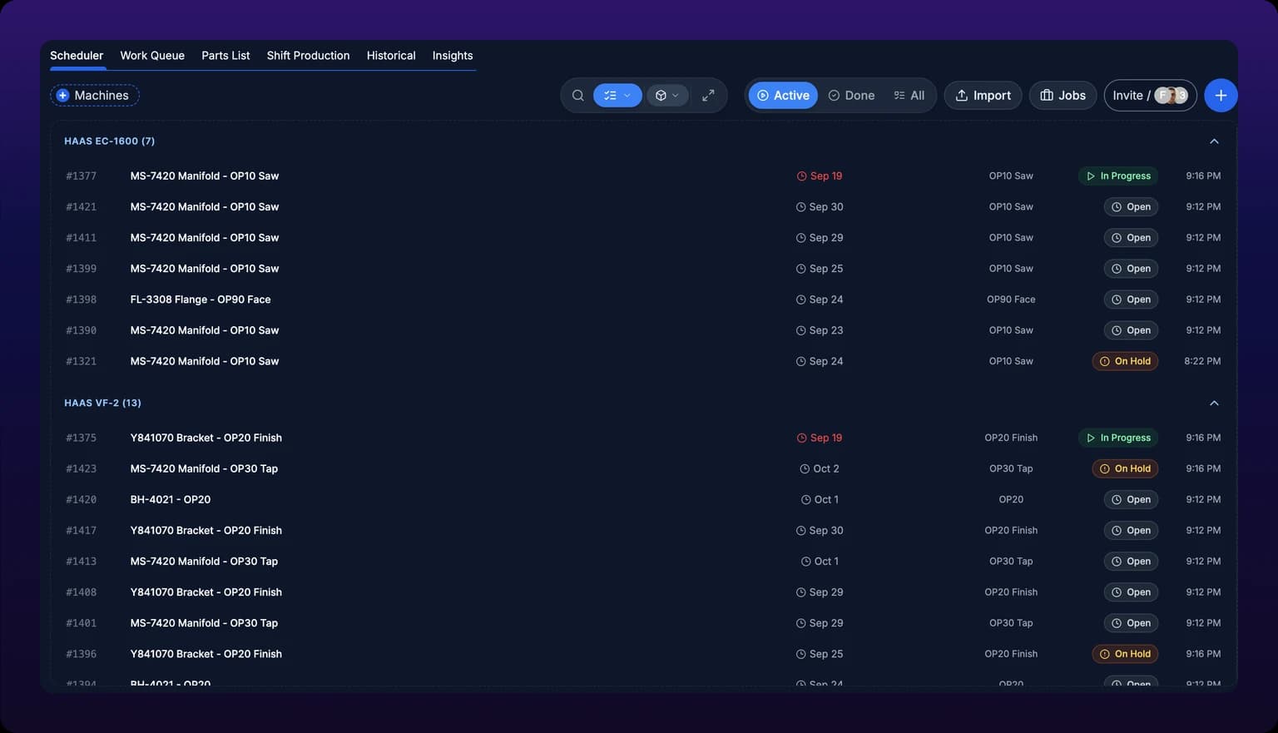Open the Parts List tab
Image resolution: width=1278 pixels, height=733 pixels.
coord(225,56)
